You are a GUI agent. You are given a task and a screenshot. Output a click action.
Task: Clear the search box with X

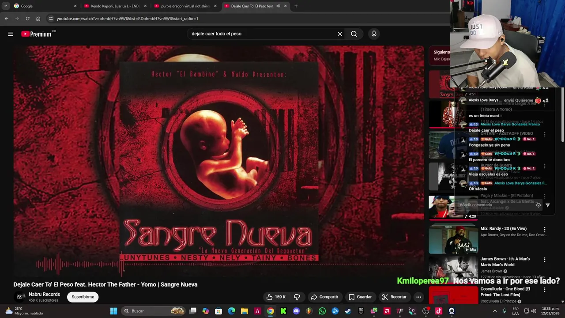(x=340, y=34)
